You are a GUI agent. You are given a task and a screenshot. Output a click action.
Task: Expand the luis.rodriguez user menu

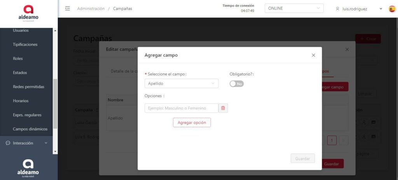point(381,9)
